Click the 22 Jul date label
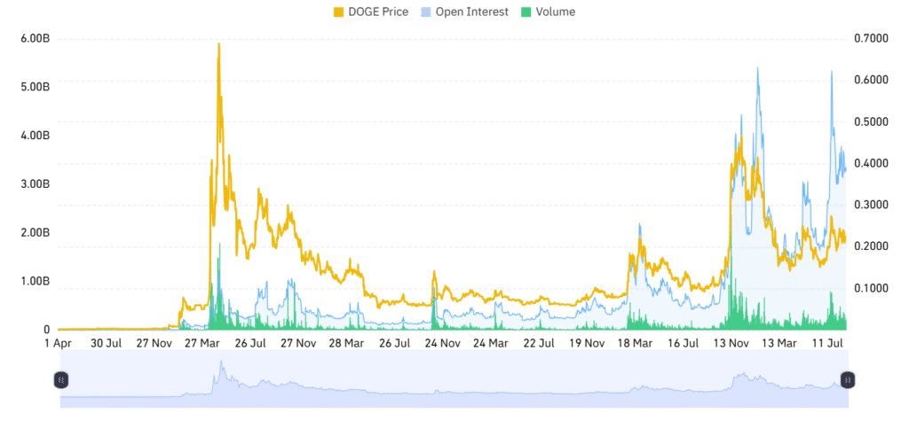Image resolution: width=909 pixels, height=437 pixels. (x=539, y=343)
